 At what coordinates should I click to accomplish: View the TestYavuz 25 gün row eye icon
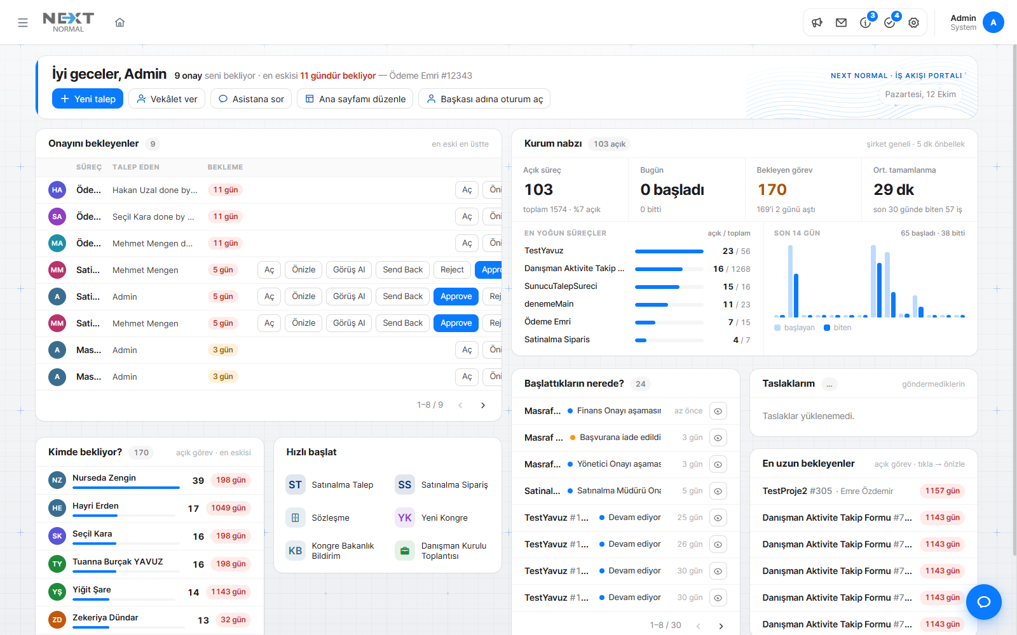pyautogui.click(x=718, y=518)
